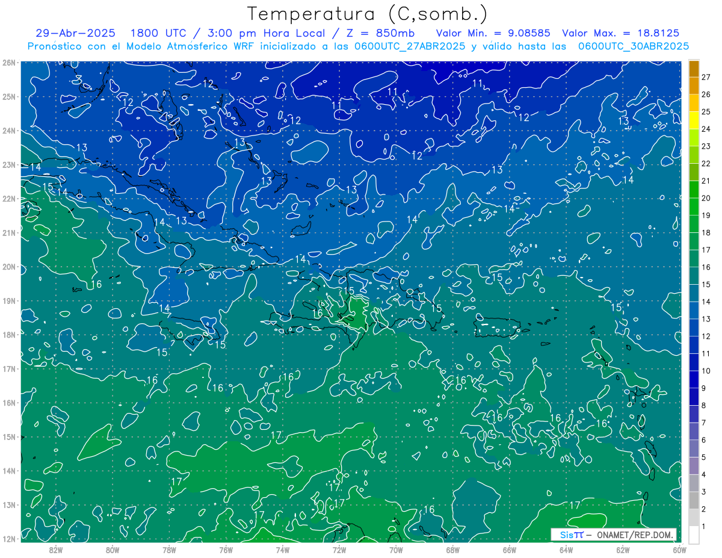Viewport: 722px width, 558px height.
Task: Click the '17N' latitude label
Action: [8, 368]
